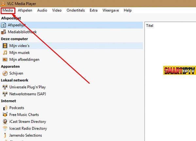Viewport: 196px width, 141px height.
Task: Click the Podcasts broadcast icon
Action: (5, 108)
